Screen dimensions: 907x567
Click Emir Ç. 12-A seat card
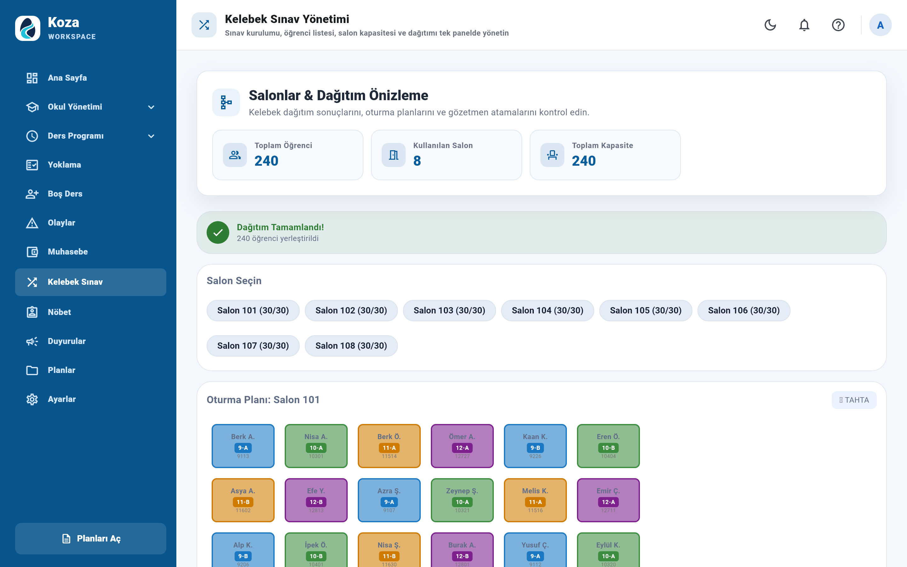[608, 500]
